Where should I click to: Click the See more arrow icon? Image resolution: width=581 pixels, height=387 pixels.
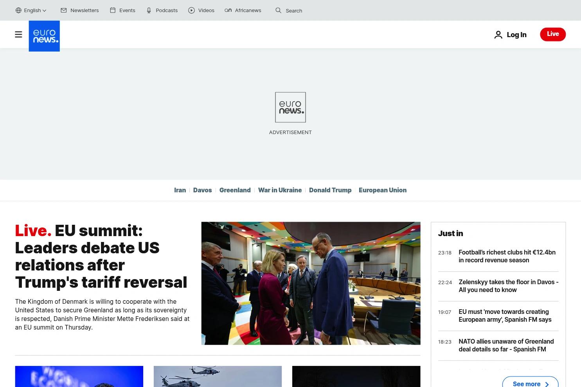[x=547, y=384]
